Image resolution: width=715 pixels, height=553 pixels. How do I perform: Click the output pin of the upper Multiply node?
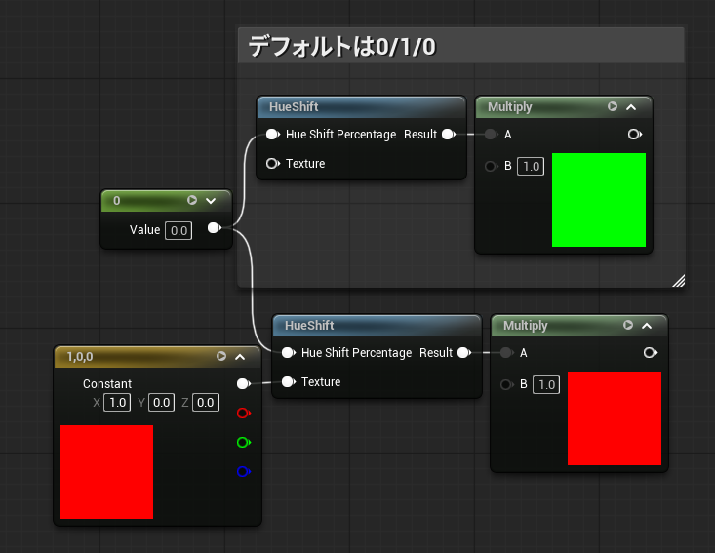coord(634,135)
